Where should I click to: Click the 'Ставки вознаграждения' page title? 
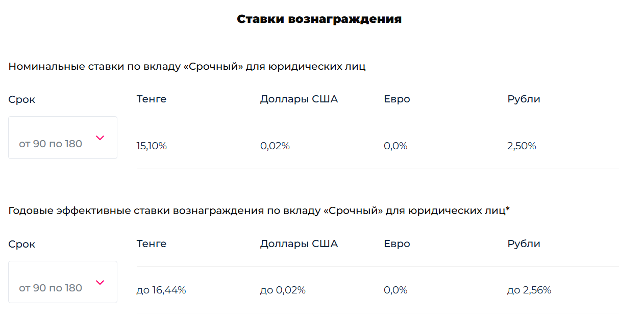pyautogui.click(x=319, y=19)
